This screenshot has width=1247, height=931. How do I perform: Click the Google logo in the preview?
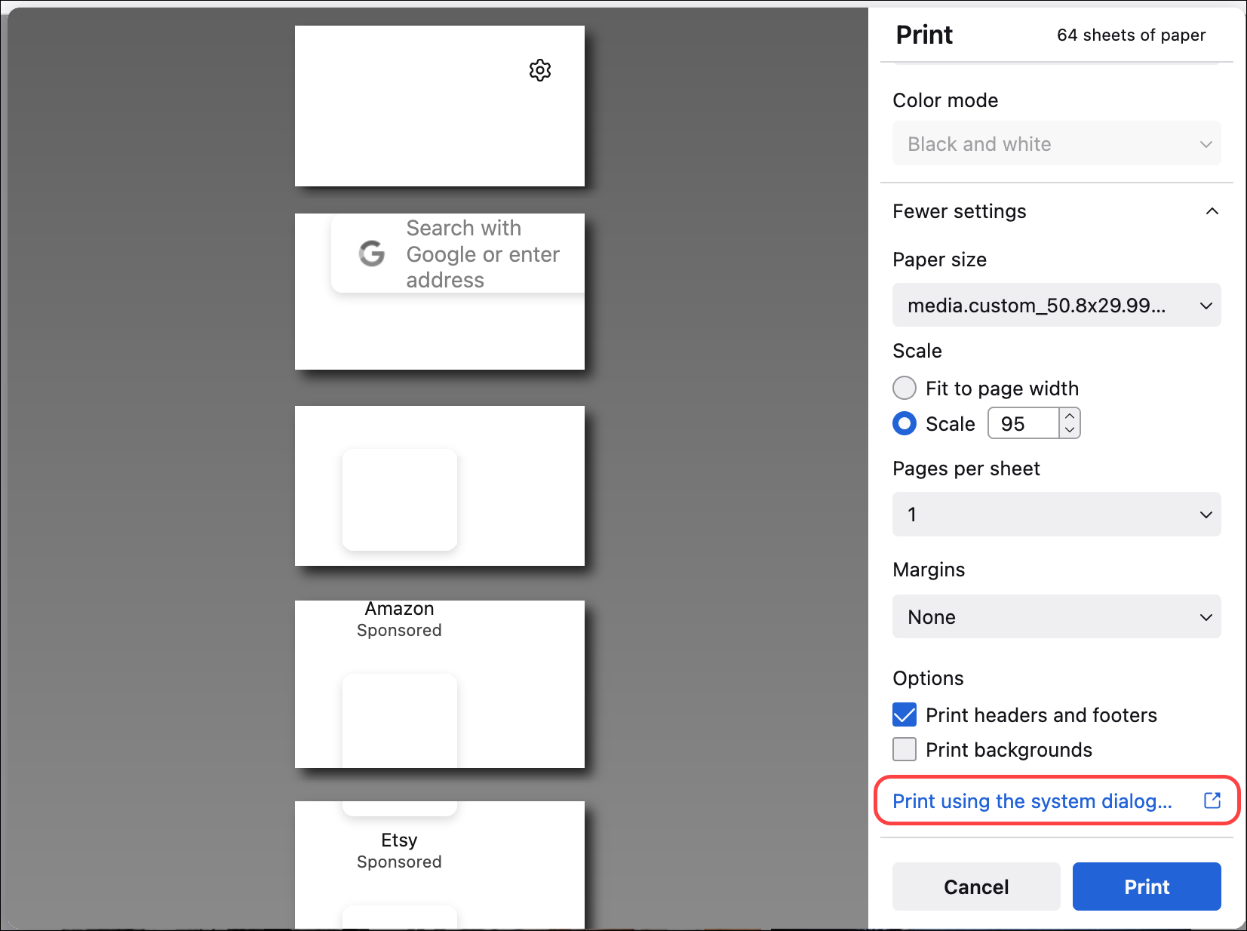372,253
